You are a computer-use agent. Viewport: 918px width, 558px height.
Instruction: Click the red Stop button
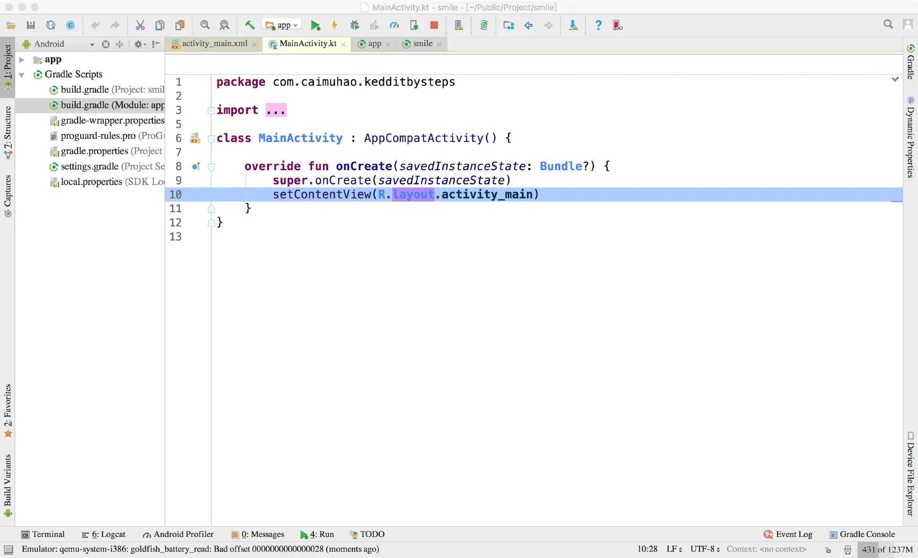tap(433, 26)
